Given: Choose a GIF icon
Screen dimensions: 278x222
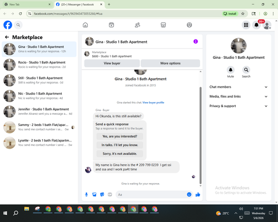Looking at the screenshot, I should pos(110,194).
